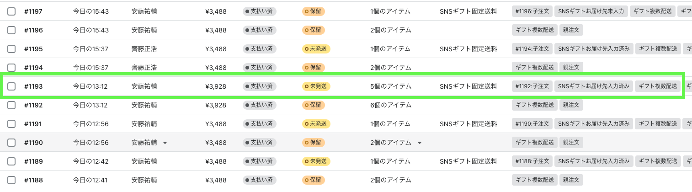Open order #1196 details
The image size is (692, 192).
tap(33, 30)
